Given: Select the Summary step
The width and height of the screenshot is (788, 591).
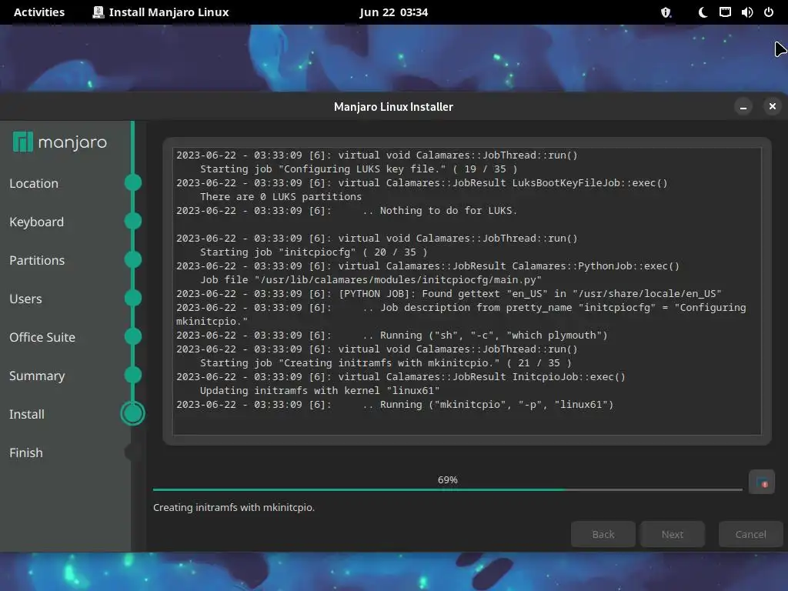Looking at the screenshot, I should 37,376.
